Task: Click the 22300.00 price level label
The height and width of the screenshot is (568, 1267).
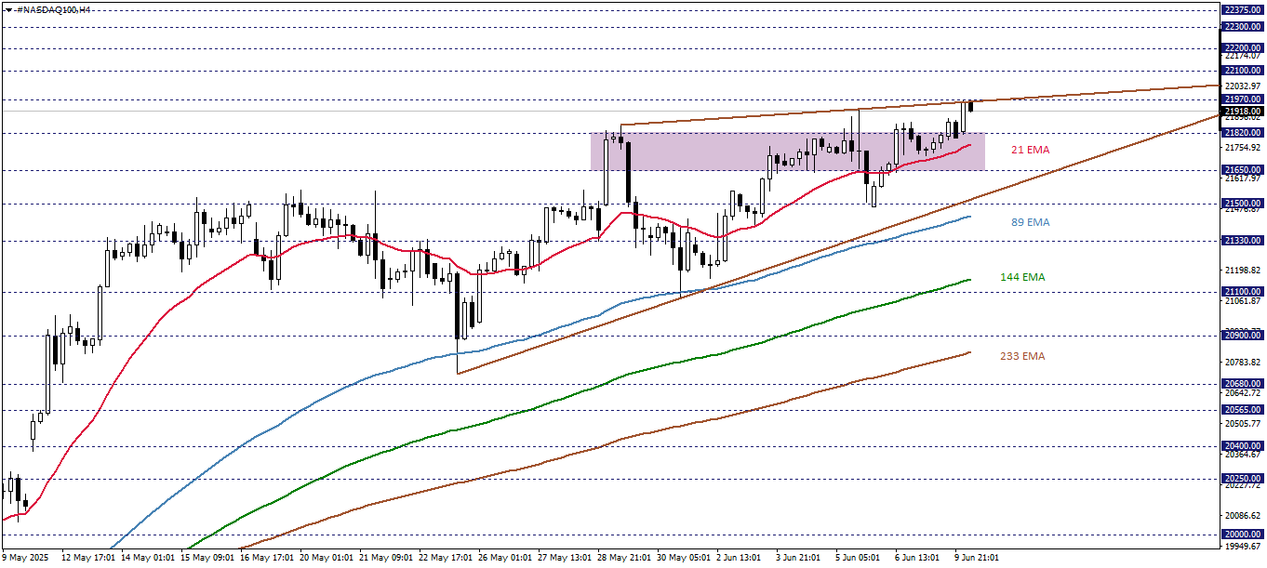Action: [x=1243, y=27]
